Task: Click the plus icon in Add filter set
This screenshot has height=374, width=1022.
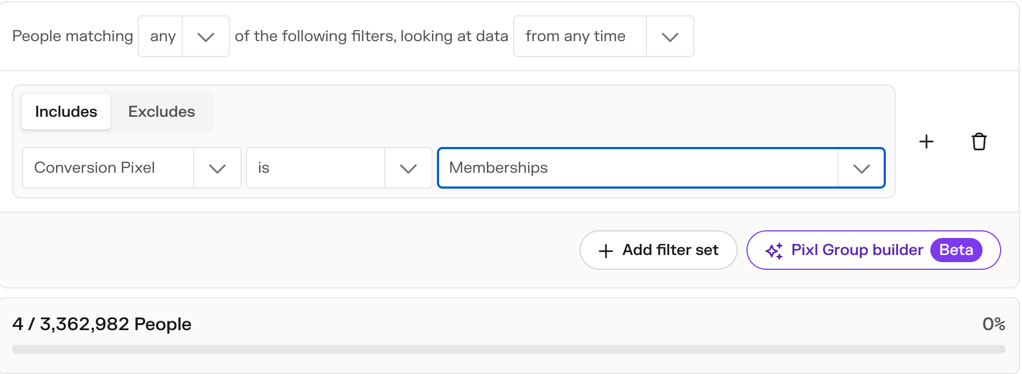Action: coord(606,251)
